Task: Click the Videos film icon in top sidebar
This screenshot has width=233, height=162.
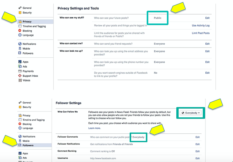Action: 20,80
